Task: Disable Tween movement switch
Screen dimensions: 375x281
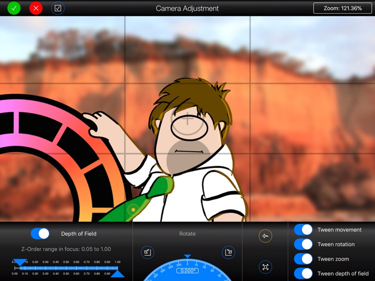Action: (303, 230)
